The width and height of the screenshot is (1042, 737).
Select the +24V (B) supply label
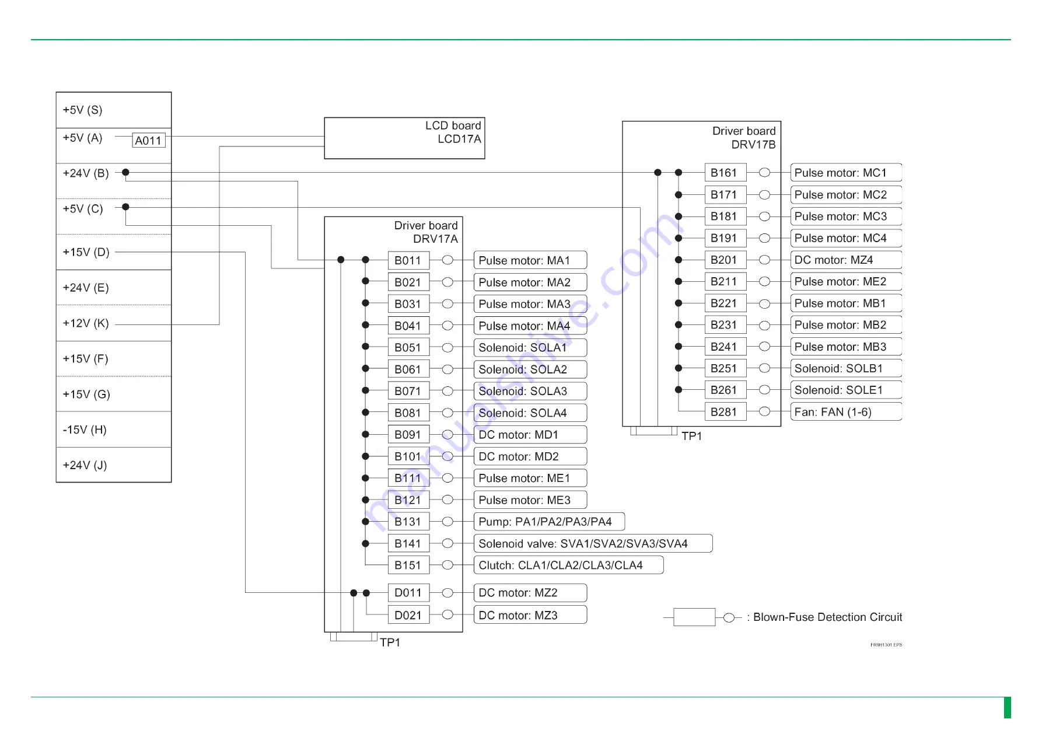[x=86, y=173]
